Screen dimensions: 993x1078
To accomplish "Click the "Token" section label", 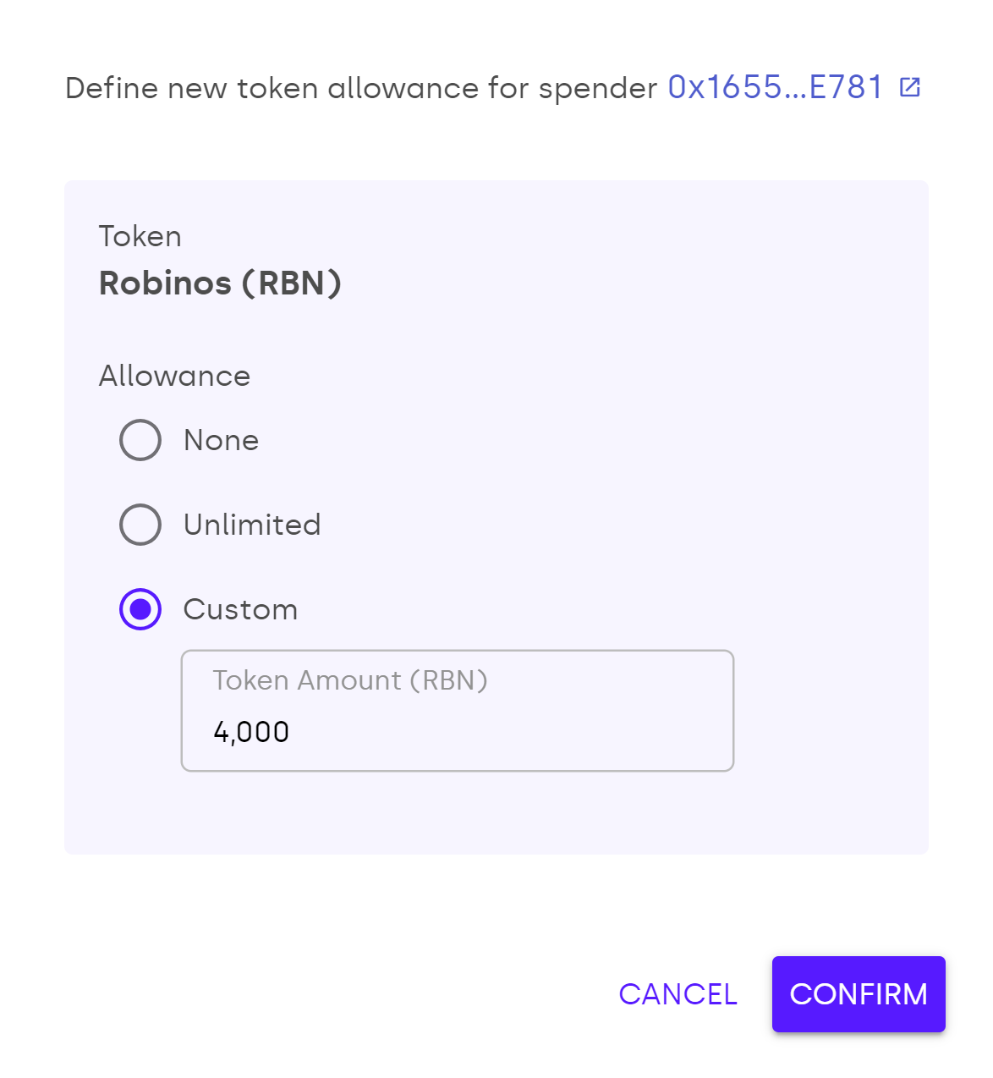I will (140, 236).
